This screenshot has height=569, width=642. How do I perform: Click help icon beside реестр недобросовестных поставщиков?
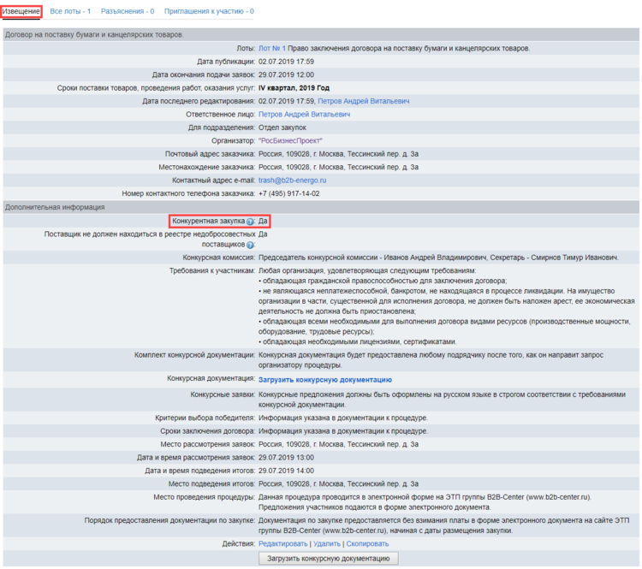coord(251,245)
